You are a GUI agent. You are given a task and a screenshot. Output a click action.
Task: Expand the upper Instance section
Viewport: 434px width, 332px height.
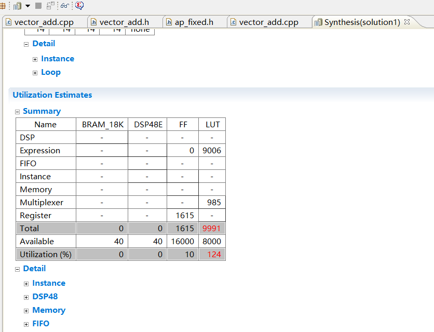(x=35, y=60)
